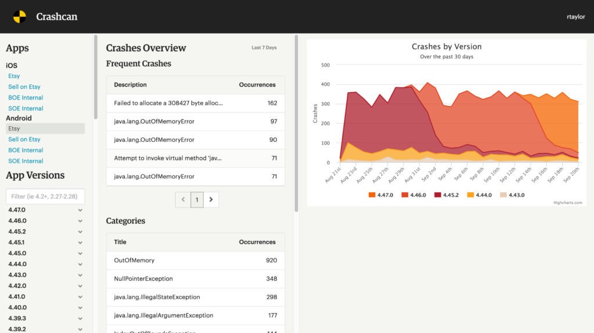
Task: Click the Crashcan logo icon
Action: (20, 17)
